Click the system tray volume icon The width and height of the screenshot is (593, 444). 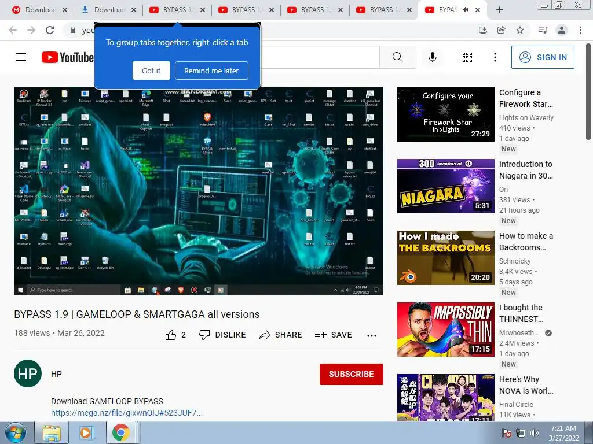(x=534, y=433)
